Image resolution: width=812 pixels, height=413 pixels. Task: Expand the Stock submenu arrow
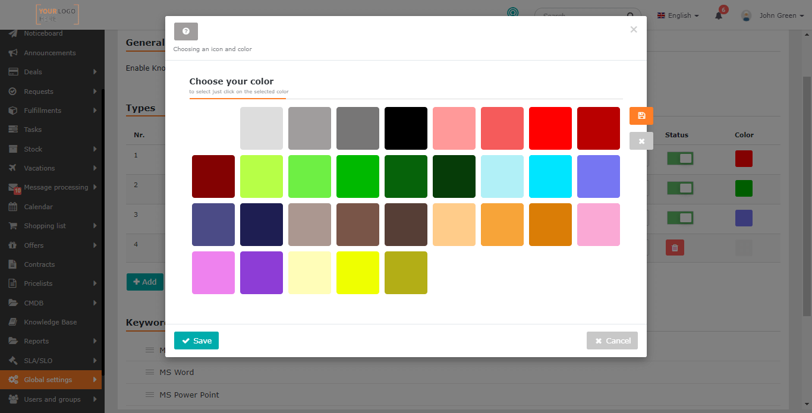pos(95,149)
